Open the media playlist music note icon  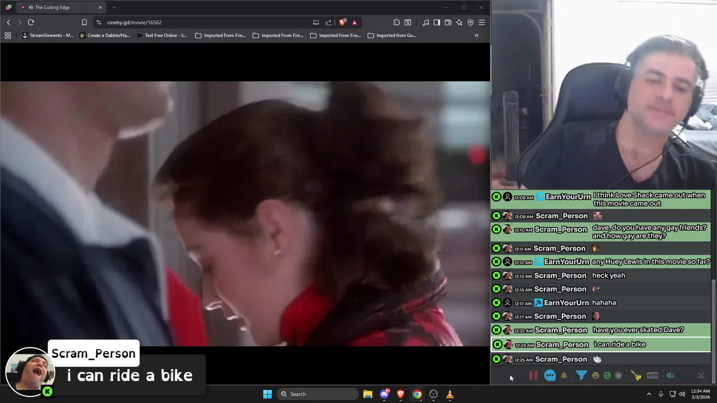pos(426,22)
